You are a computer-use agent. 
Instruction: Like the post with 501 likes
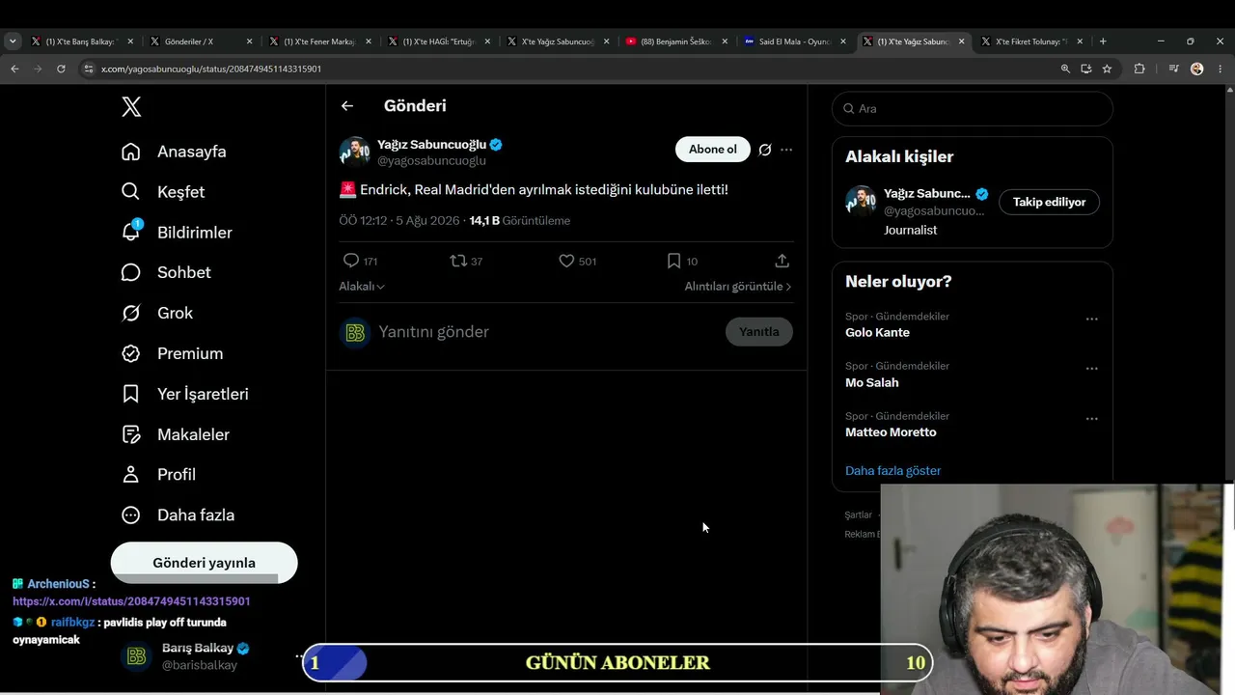coord(566,261)
